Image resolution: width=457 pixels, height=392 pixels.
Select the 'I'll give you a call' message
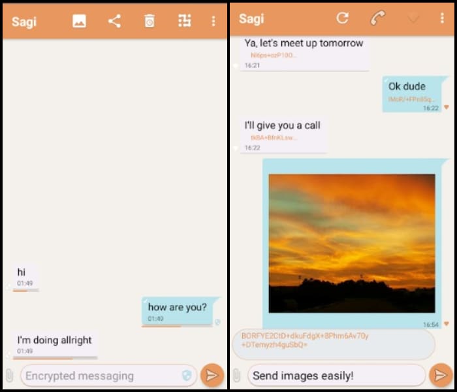point(283,136)
